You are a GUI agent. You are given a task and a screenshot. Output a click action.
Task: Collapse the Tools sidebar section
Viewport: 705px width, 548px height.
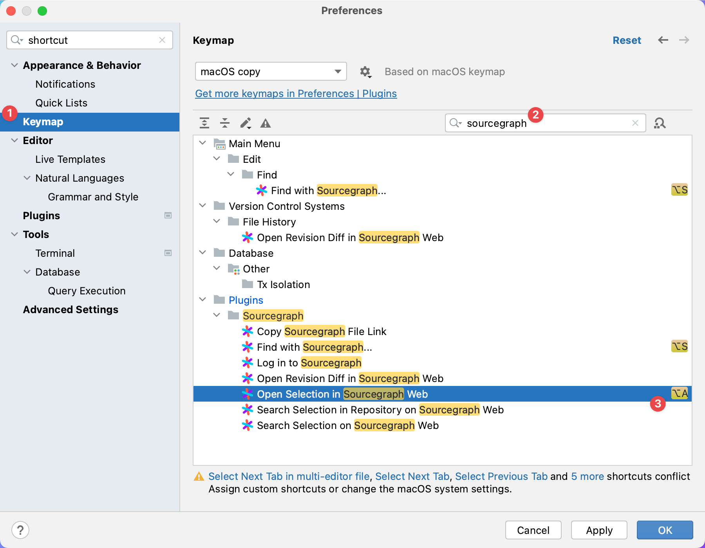pos(14,234)
